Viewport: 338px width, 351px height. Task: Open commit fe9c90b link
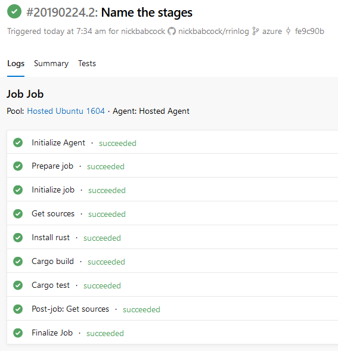point(309,31)
